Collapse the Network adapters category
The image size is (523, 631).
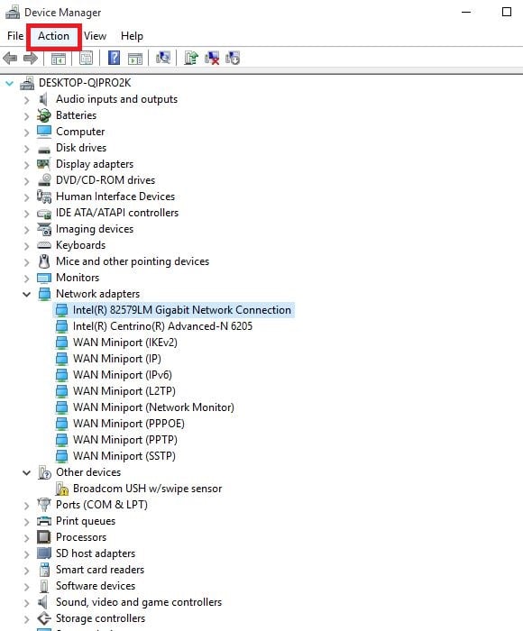click(26, 294)
